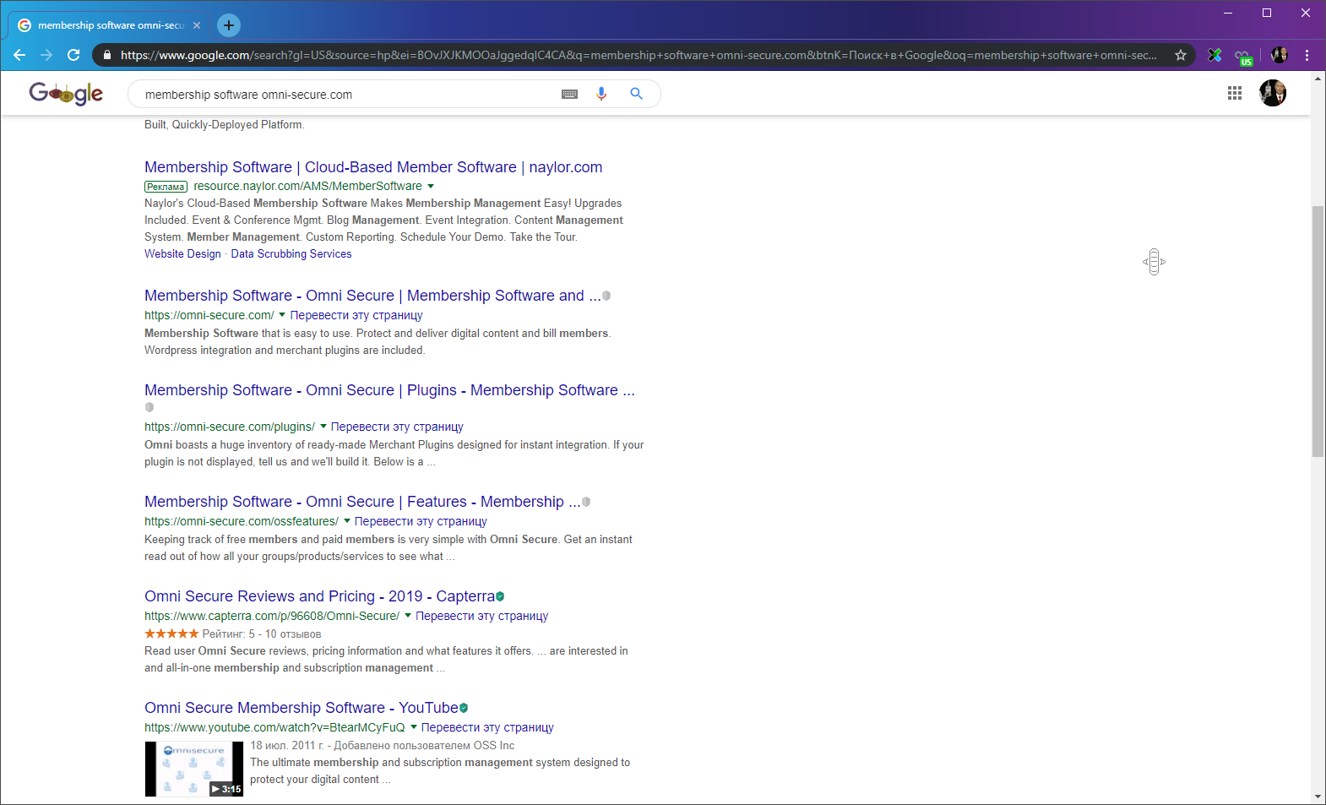The image size is (1326, 805).
Task: Click the green shield next to the YouTube result
Action: (x=464, y=708)
